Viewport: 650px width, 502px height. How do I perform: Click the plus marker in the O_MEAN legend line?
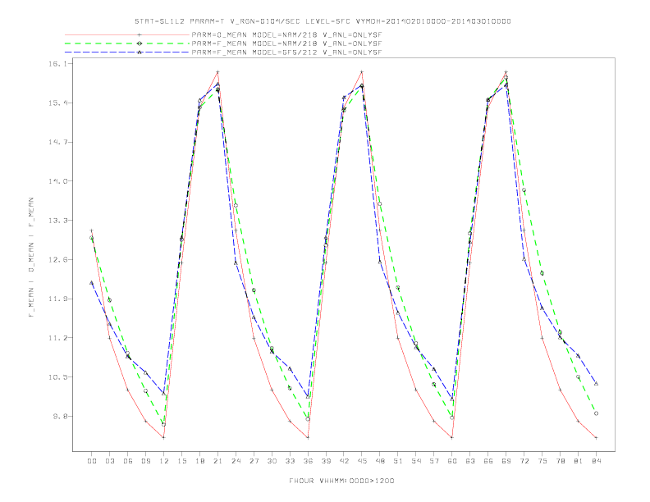click(x=140, y=34)
